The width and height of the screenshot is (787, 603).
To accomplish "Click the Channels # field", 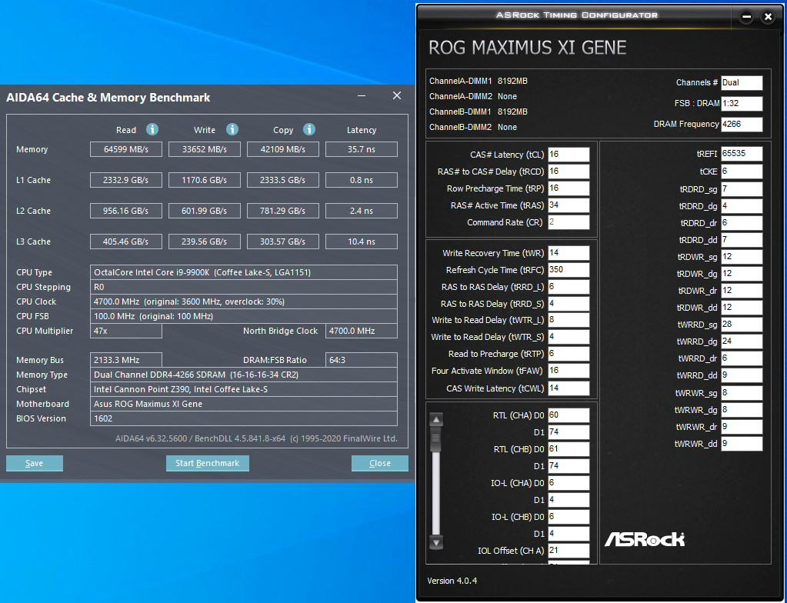I will pyautogui.click(x=742, y=83).
